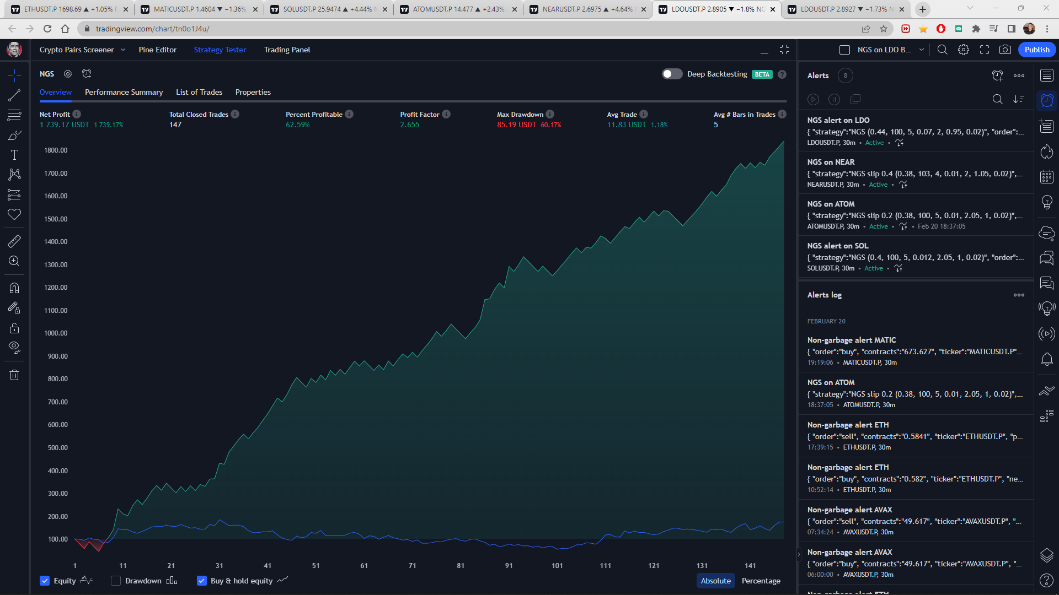Switch to Performance Summary tab
Screen dimensions: 1059x595
click(x=124, y=92)
